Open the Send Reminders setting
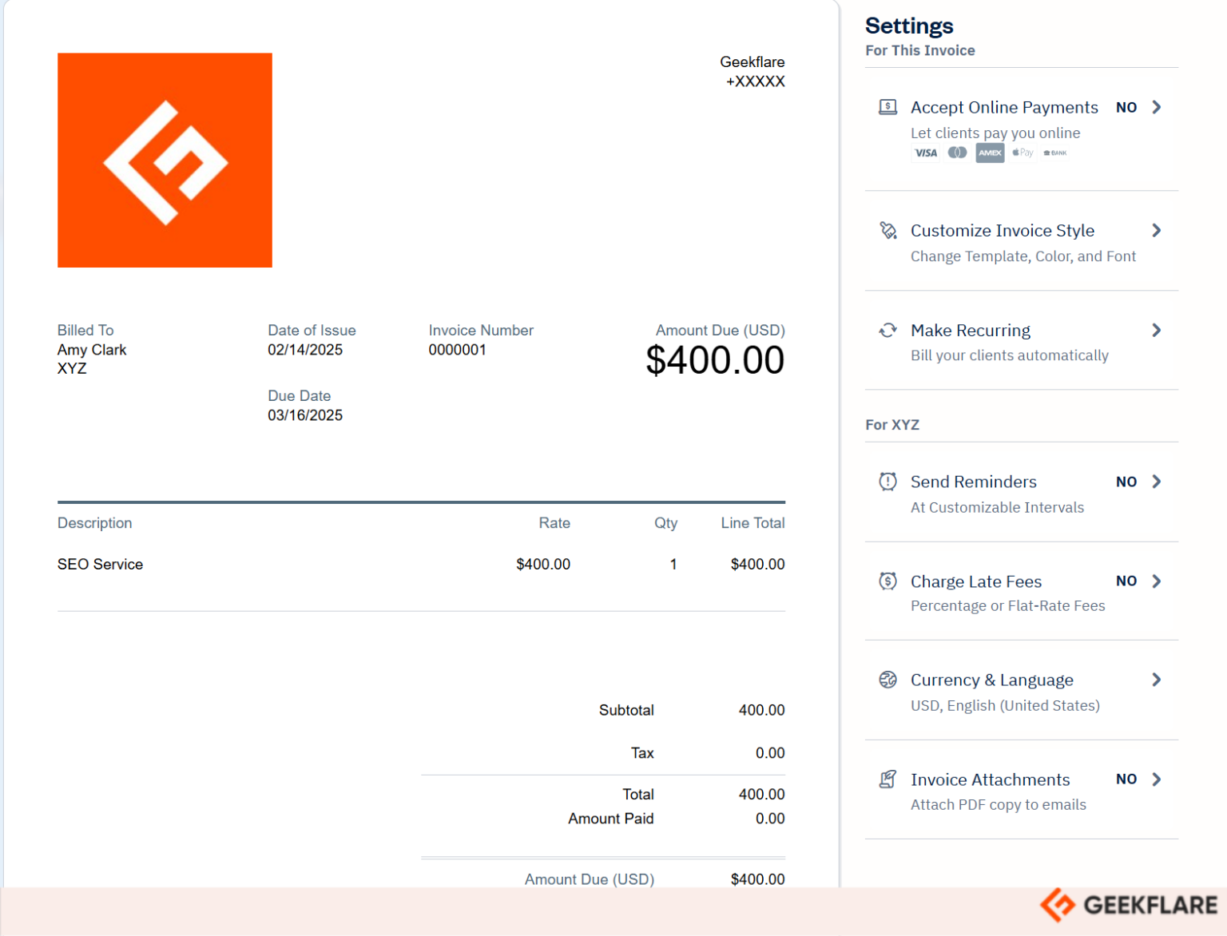 click(1022, 493)
